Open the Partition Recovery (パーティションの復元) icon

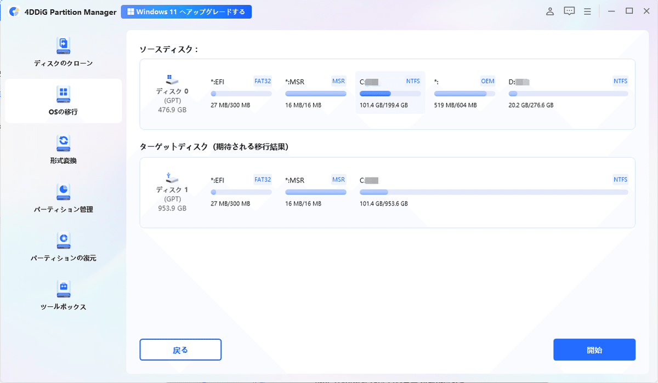[64, 240]
